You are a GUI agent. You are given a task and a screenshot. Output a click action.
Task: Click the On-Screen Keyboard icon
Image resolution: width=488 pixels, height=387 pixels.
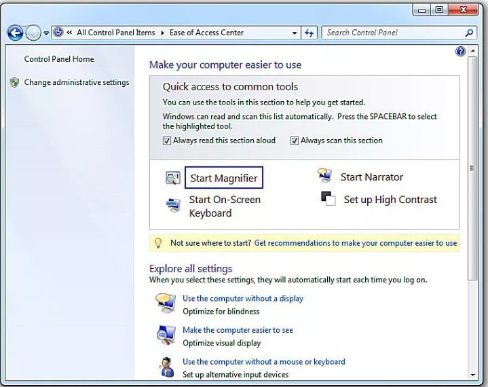pos(173,205)
